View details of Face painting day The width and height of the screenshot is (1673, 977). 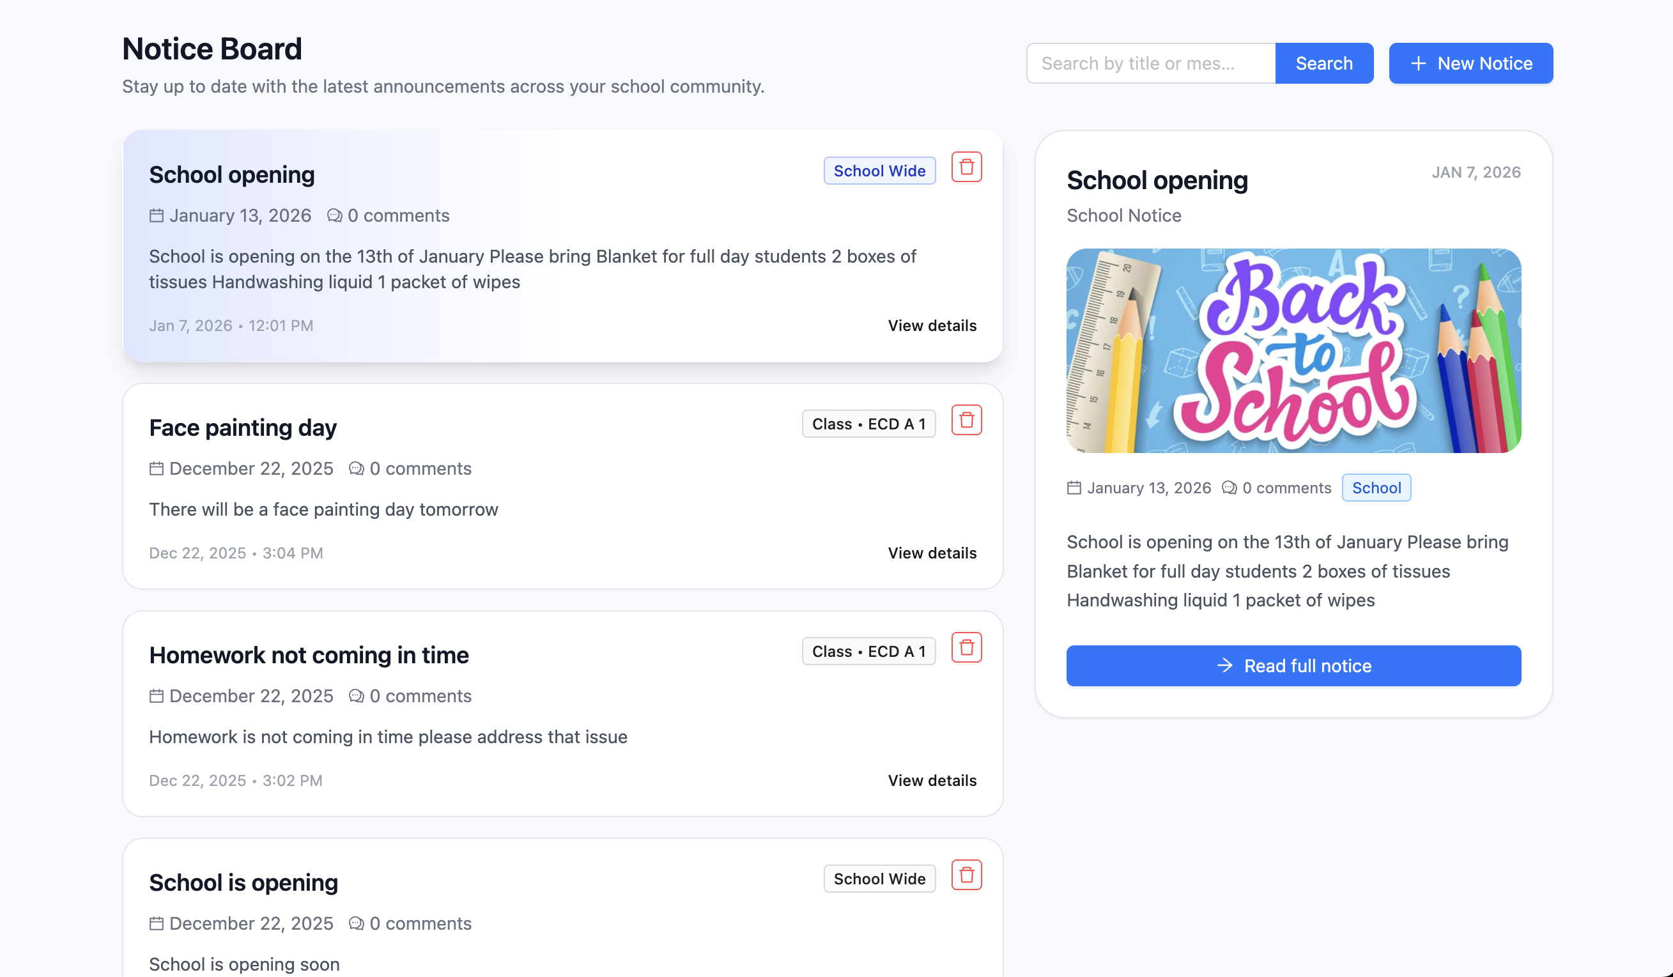(x=932, y=553)
